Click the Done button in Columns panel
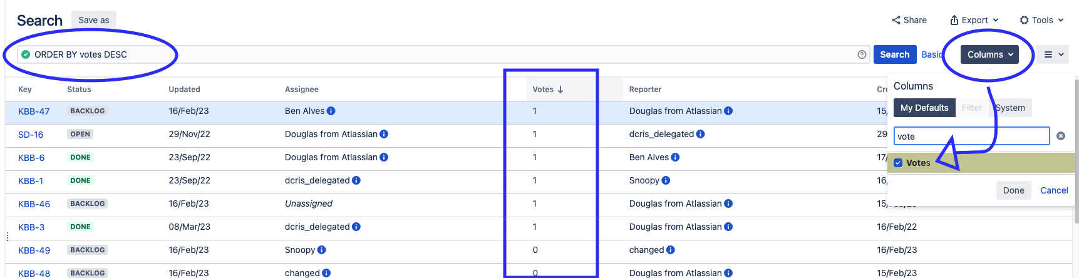 (x=1013, y=190)
